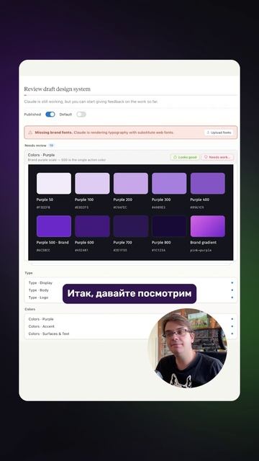This screenshot has height=461, width=259.
Task: Select the Purple 50 swatch
Action: (54, 183)
